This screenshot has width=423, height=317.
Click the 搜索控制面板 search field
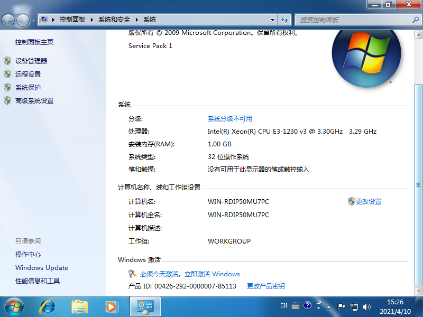pos(352,20)
